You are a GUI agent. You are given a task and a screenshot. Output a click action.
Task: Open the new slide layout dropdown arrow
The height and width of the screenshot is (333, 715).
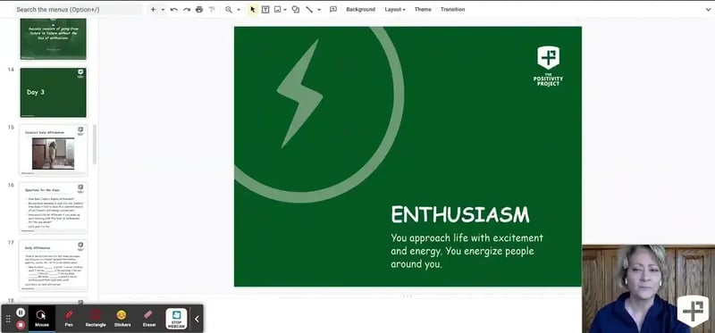tap(163, 10)
